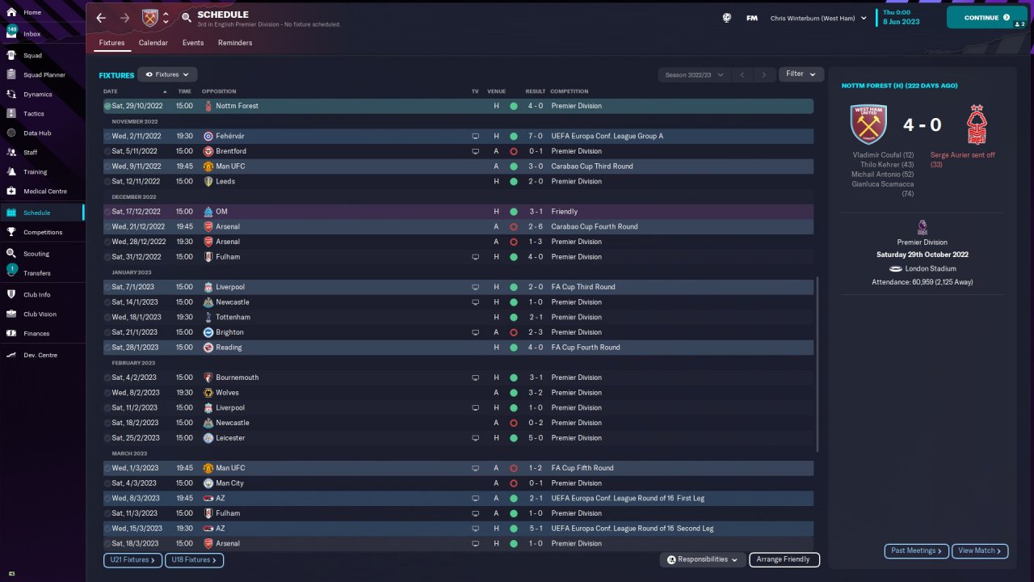1034x582 pixels.
Task: Open Club Info in the sidebar
Action: (x=37, y=295)
